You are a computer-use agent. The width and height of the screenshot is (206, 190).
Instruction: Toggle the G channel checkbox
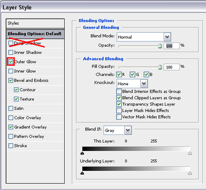click(133, 75)
